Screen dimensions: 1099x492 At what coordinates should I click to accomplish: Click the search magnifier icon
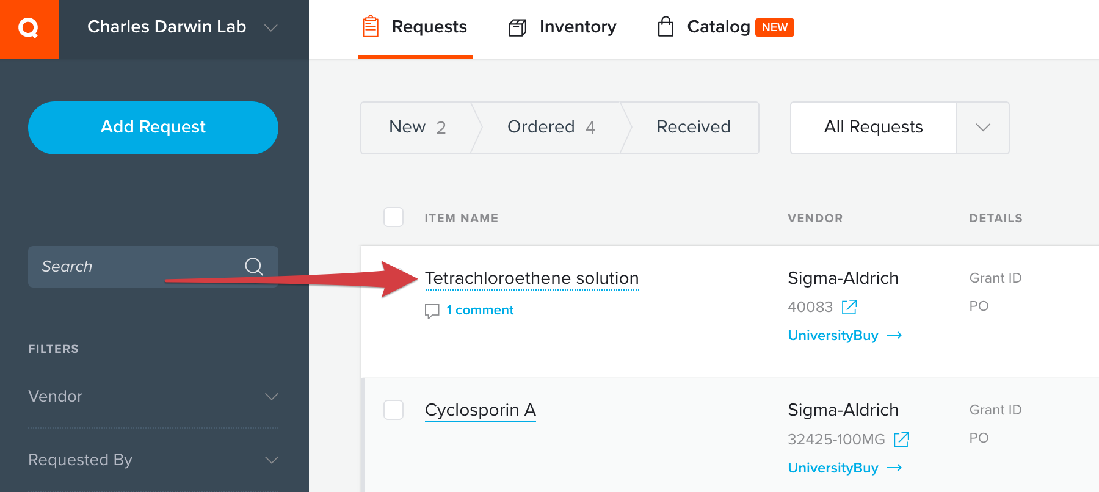click(254, 266)
